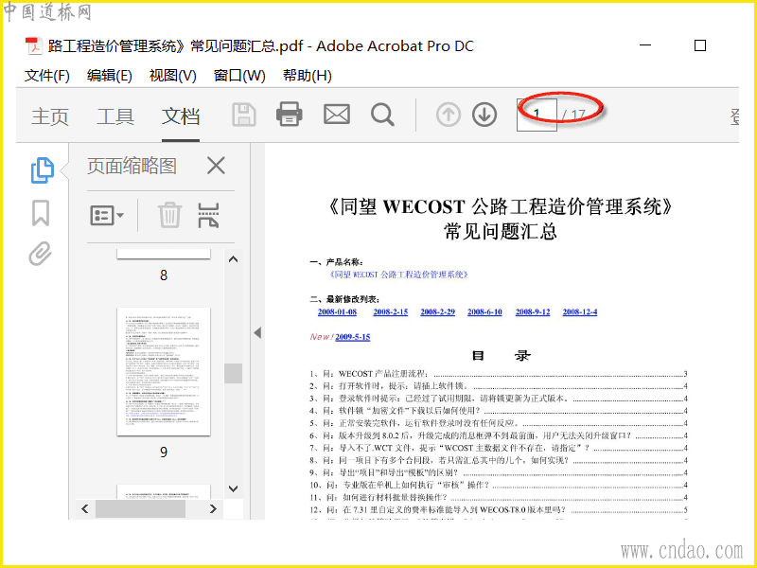Click horizontal scrollbar left arrow
This screenshot has width=757, height=568.
pos(85,508)
